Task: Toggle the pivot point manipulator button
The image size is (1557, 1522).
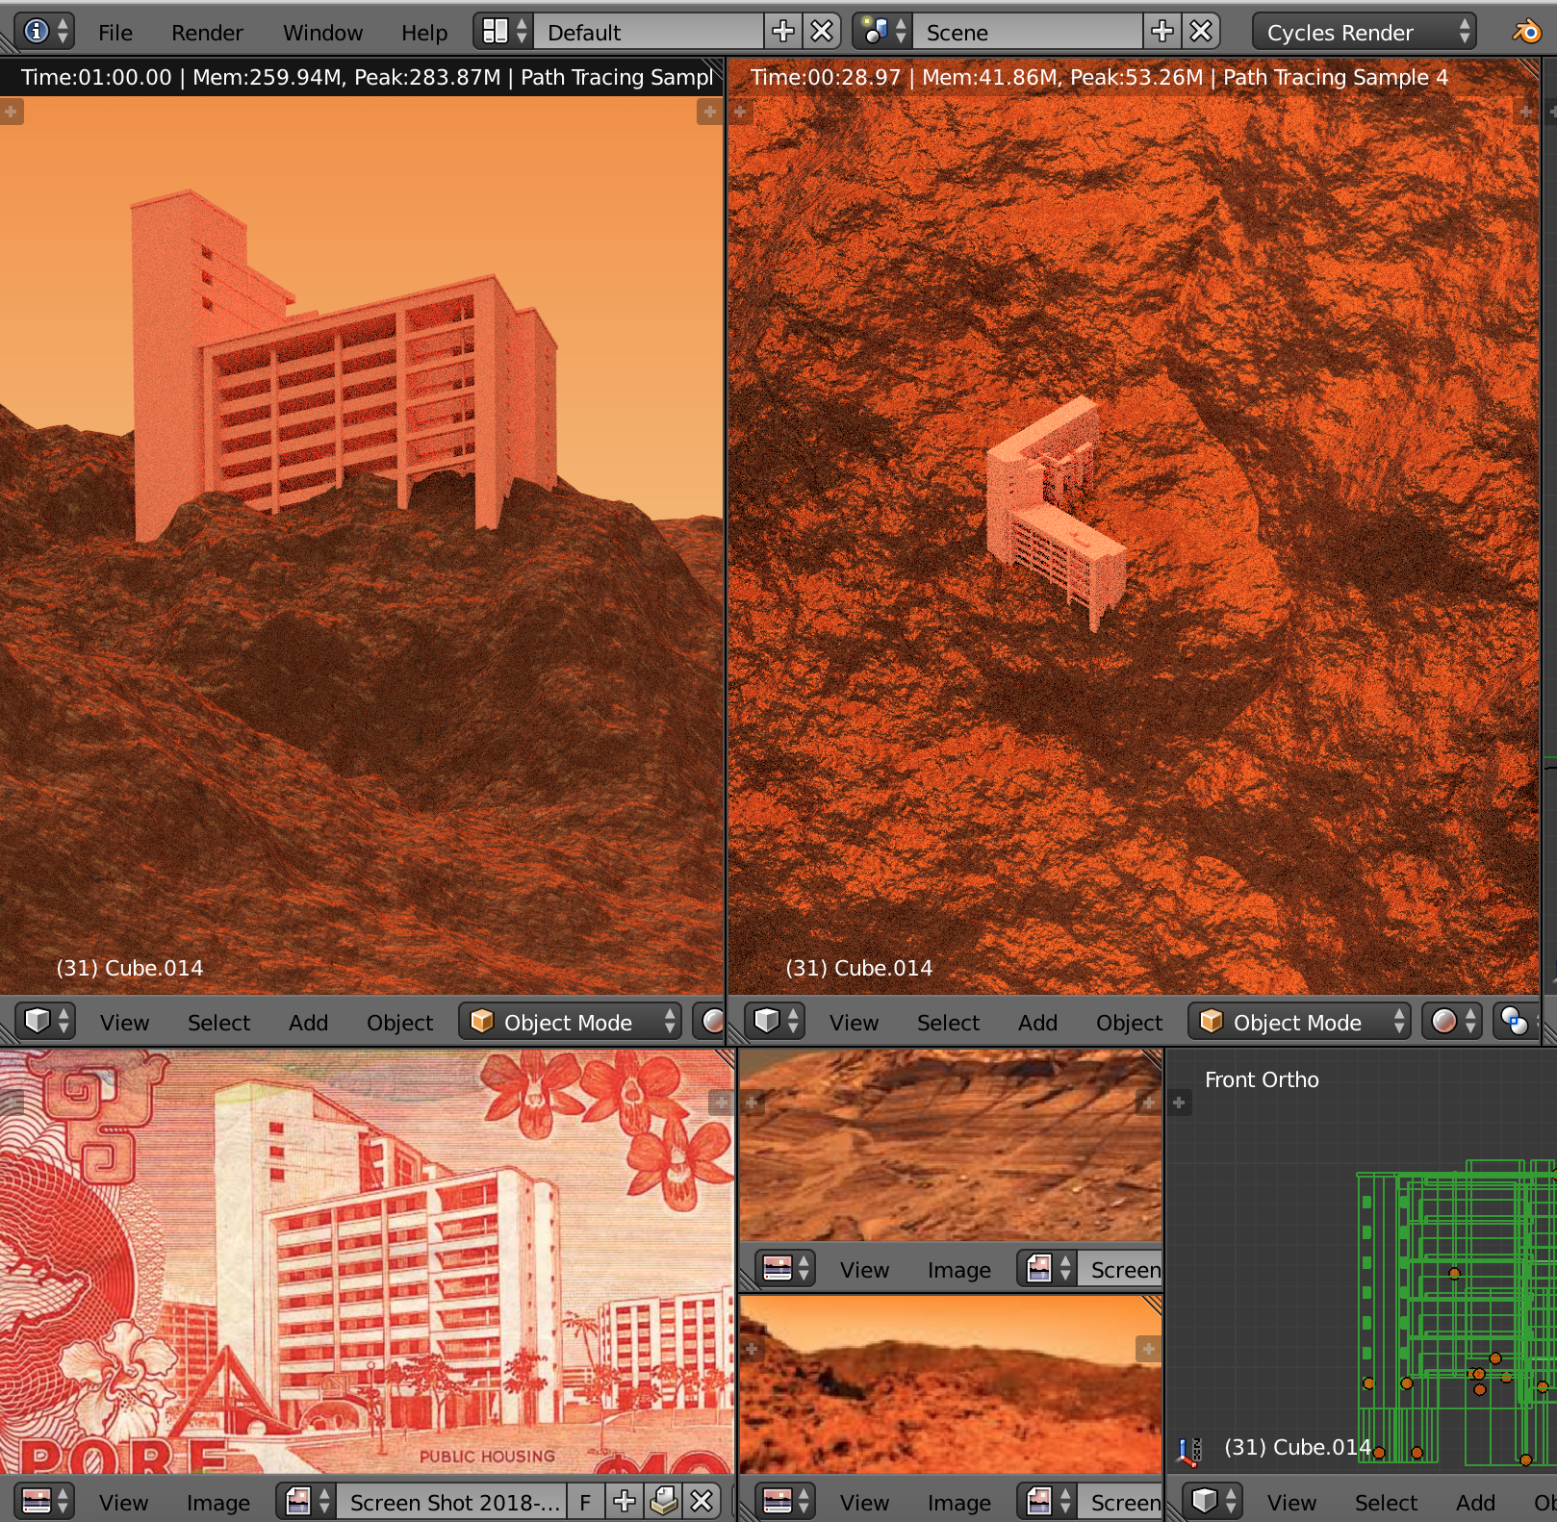Action: click(1514, 1022)
